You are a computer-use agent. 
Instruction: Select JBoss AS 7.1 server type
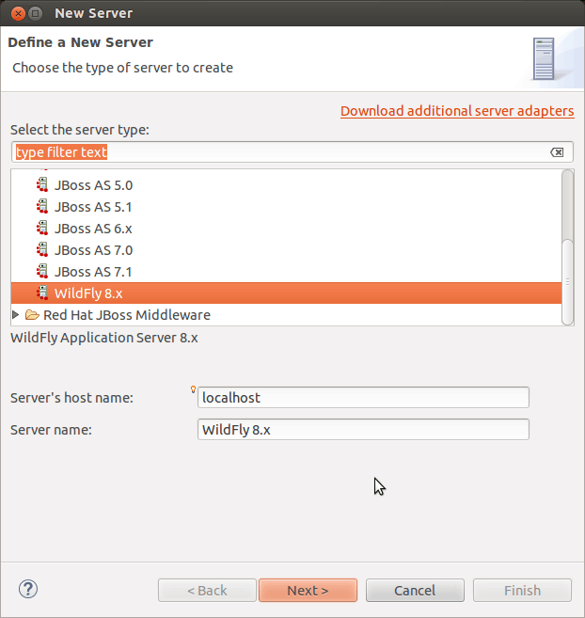pyautogui.click(x=286, y=272)
